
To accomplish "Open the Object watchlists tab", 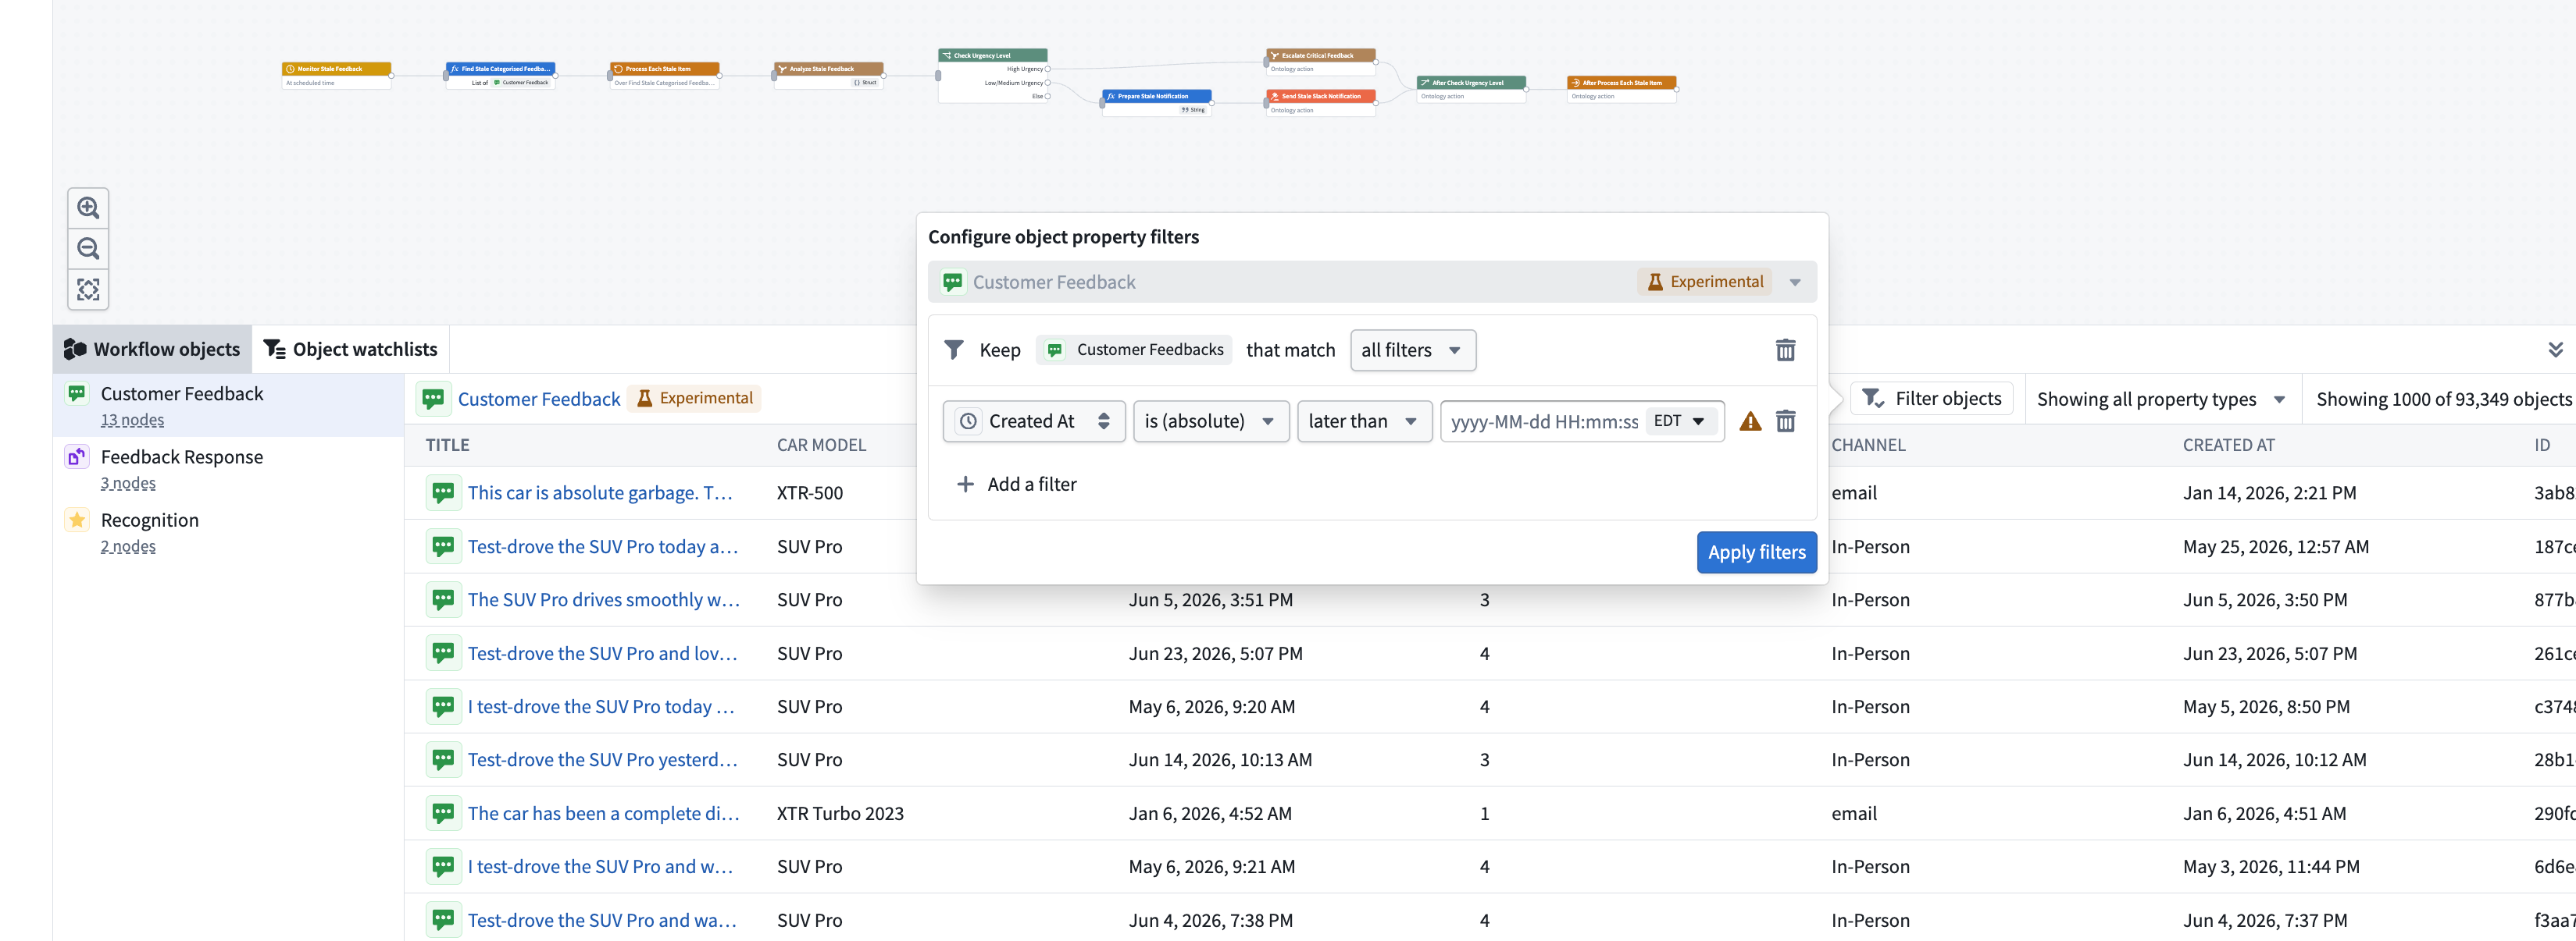I will 350,349.
